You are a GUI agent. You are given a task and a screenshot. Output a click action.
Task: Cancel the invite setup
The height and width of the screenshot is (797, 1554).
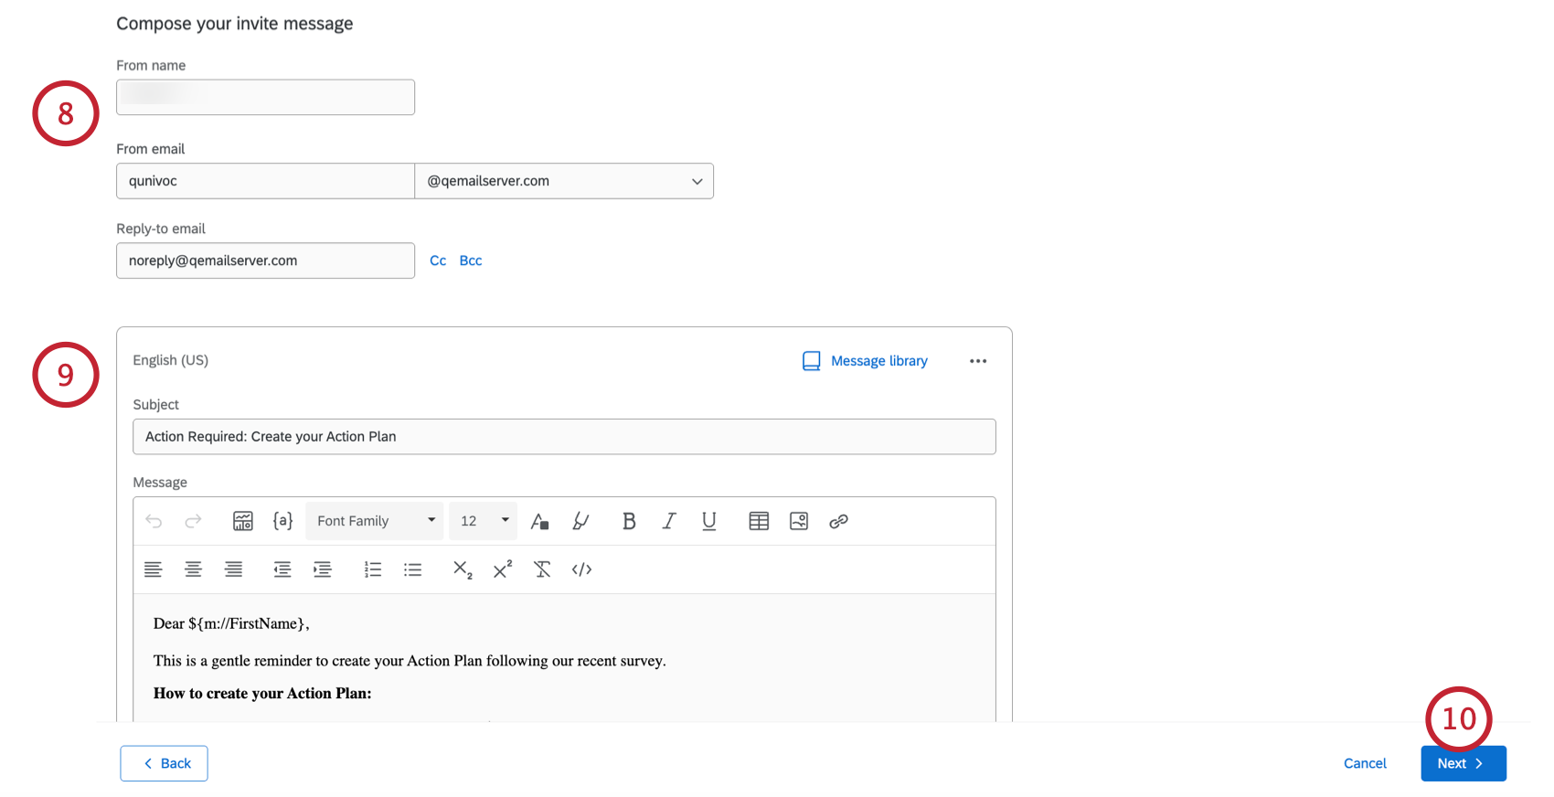[1365, 763]
